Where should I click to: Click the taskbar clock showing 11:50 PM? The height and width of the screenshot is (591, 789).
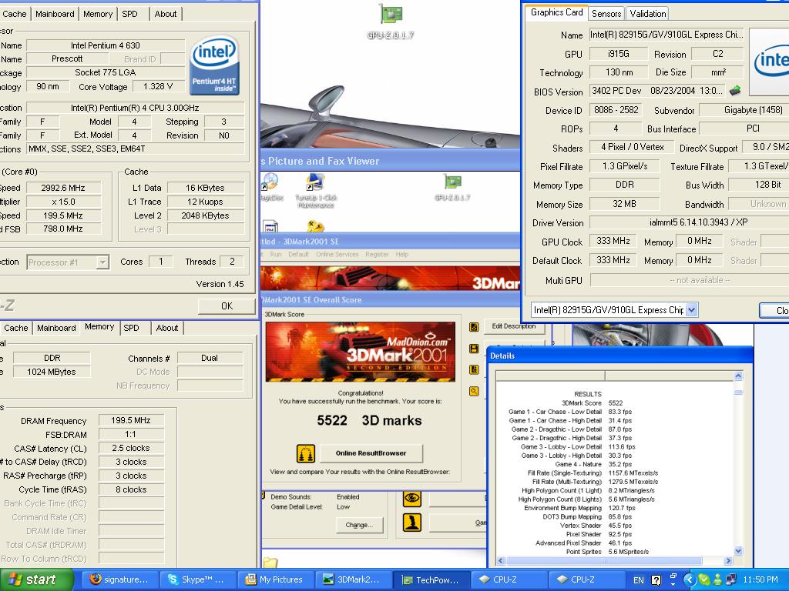(760, 580)
